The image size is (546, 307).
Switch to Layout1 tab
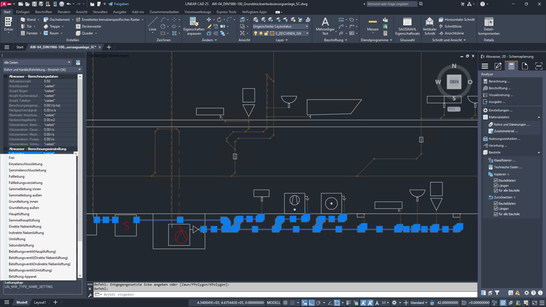coord(40,302)
